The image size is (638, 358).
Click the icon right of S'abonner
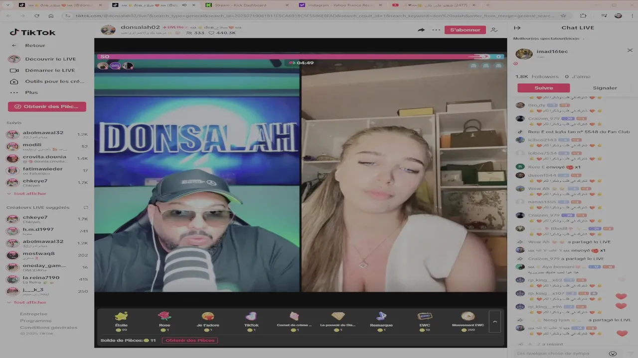click(x=494, y=30)
